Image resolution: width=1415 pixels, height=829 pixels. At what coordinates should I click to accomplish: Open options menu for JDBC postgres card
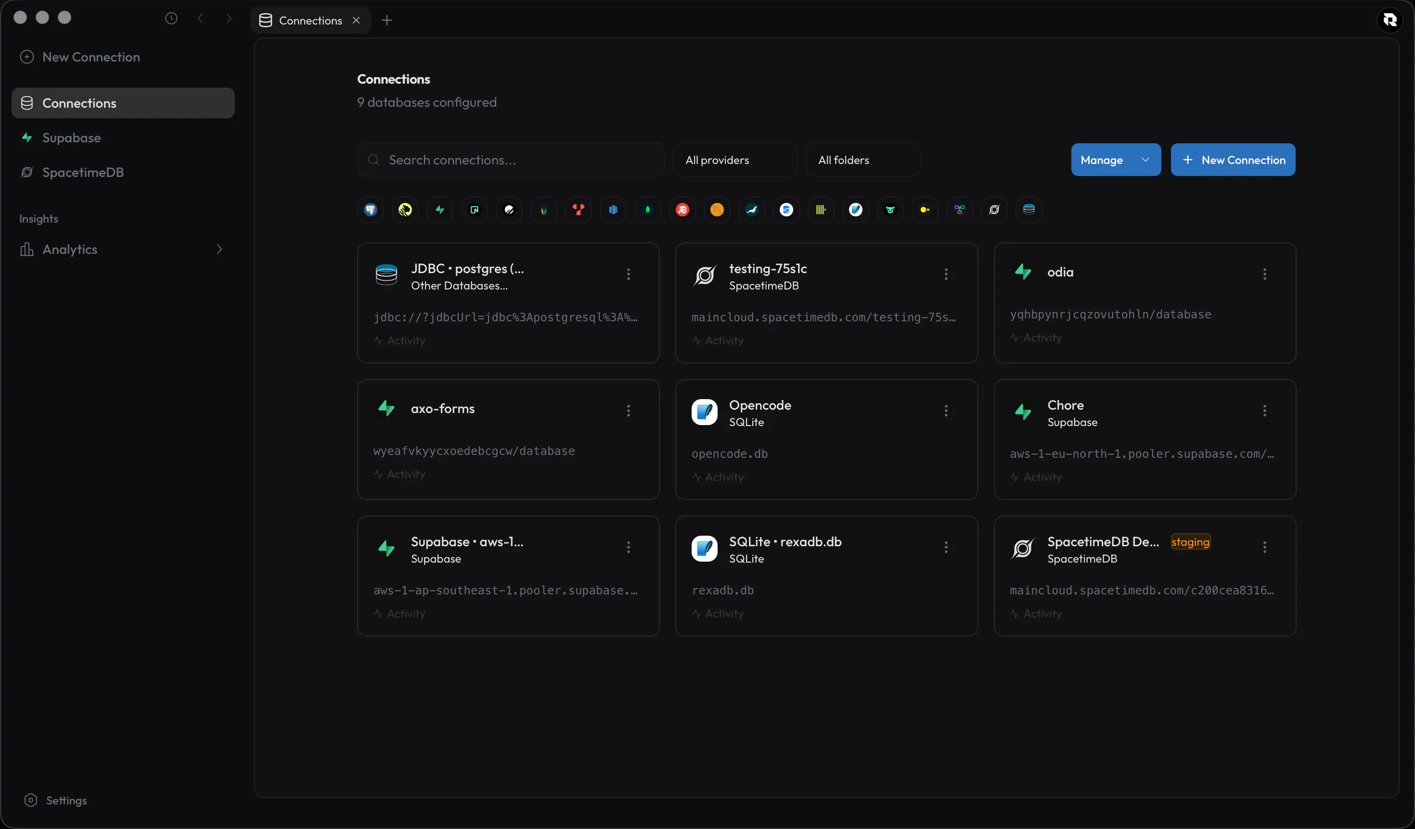629,274
